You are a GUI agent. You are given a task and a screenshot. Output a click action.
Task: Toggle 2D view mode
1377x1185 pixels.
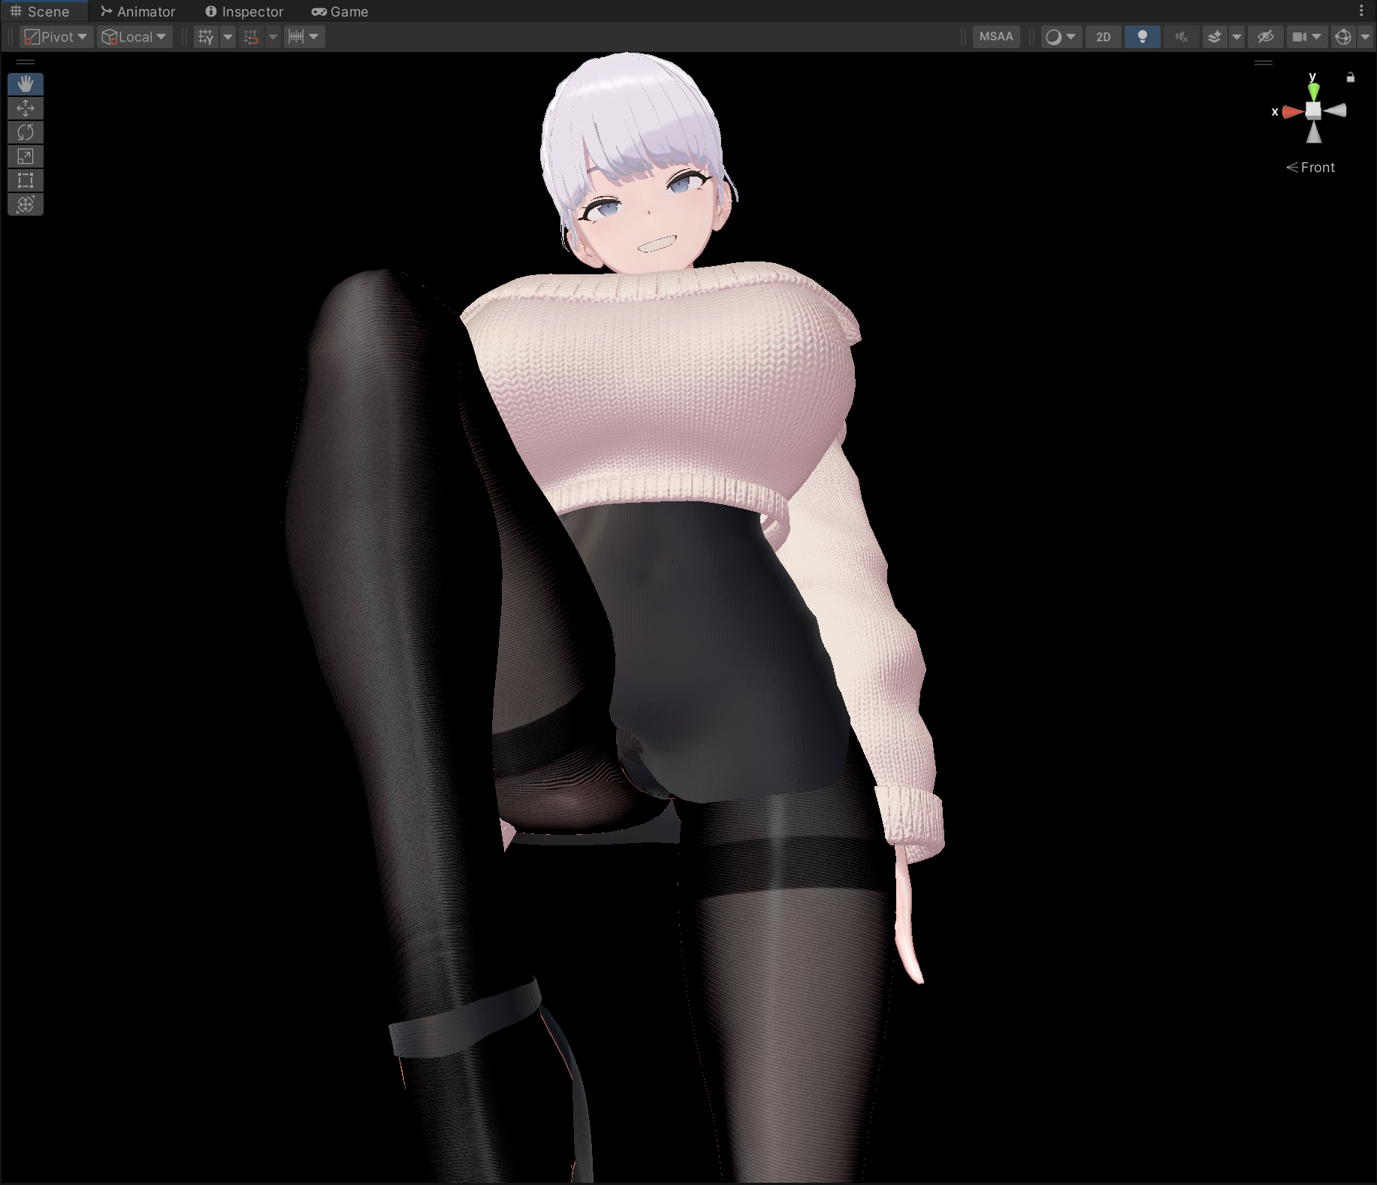click(1104, 37)
